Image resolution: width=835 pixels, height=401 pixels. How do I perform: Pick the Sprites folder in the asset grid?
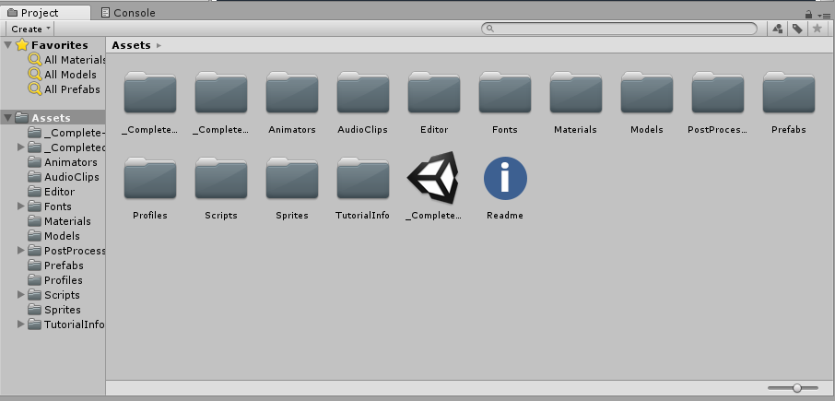coord(292,179)
